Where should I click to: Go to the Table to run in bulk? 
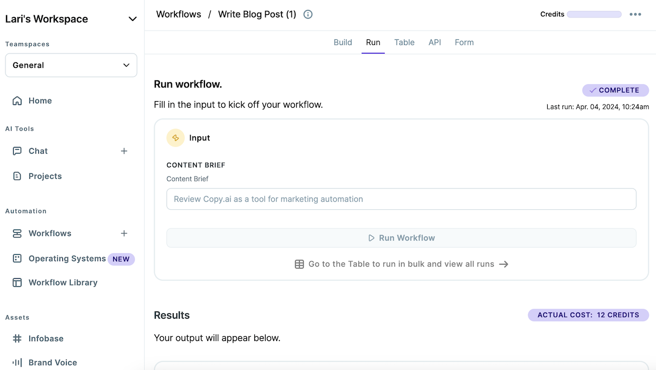(x=401, y=264)
